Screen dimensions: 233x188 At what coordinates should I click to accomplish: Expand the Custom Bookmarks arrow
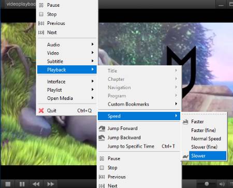176,104
